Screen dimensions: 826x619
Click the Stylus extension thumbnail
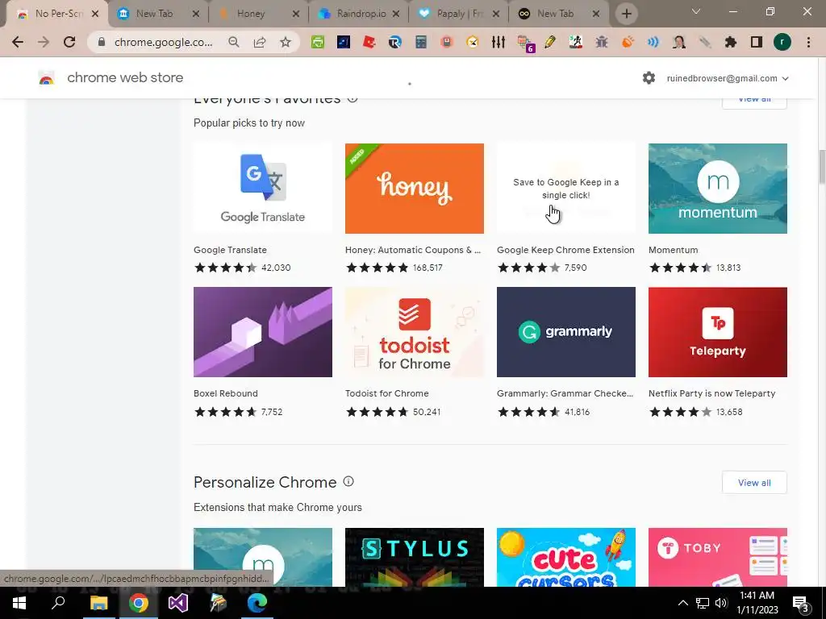click(x=415, y=557)
